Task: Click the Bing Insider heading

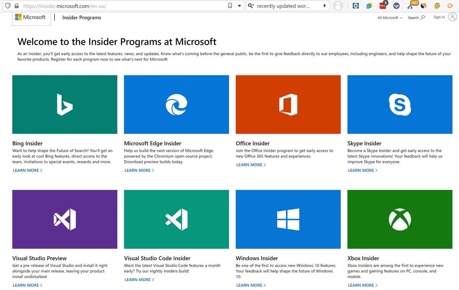Action: click(x=28, y=143)
